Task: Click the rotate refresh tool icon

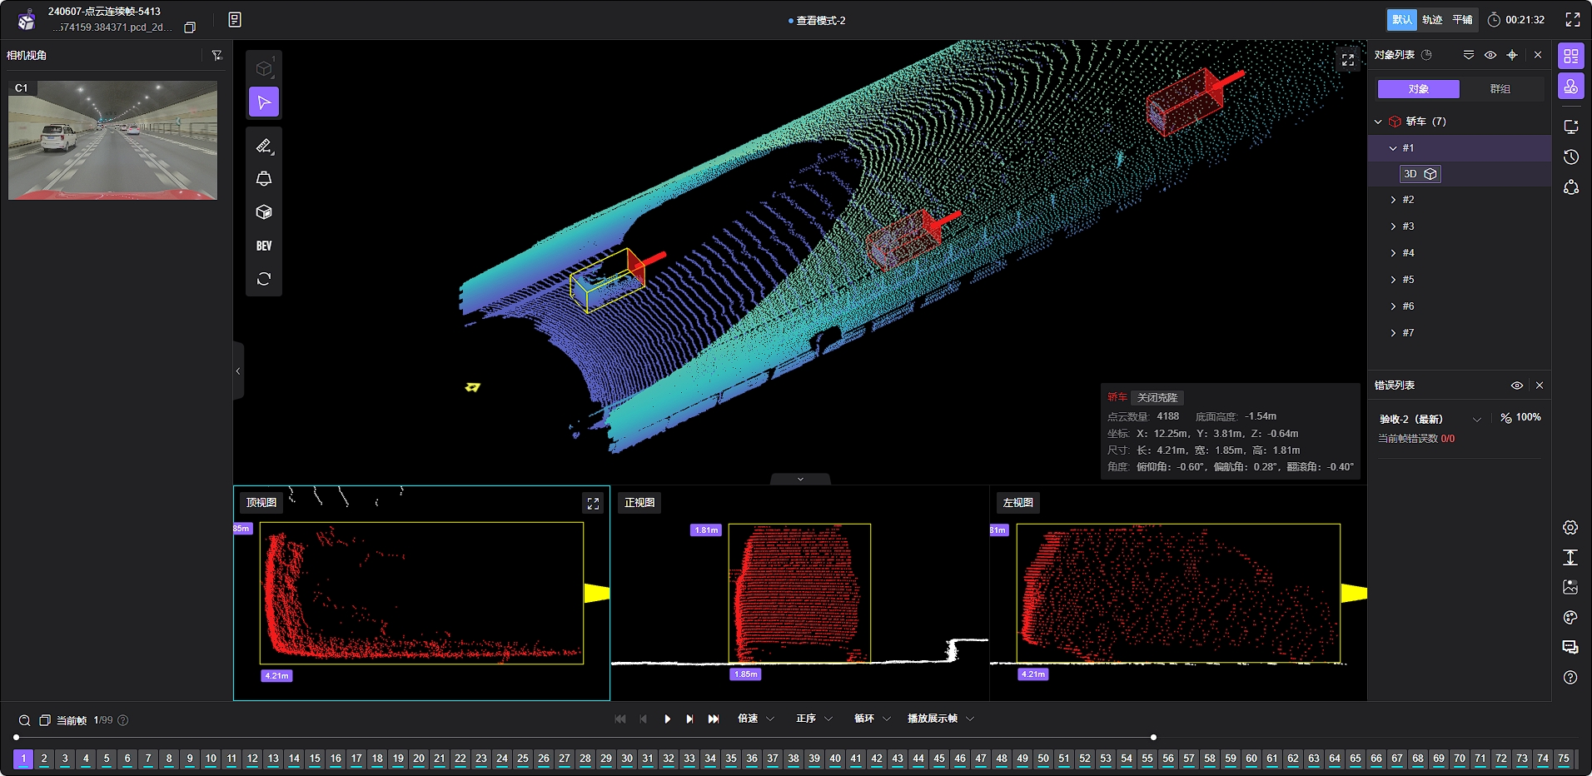Action: (264, 279)
